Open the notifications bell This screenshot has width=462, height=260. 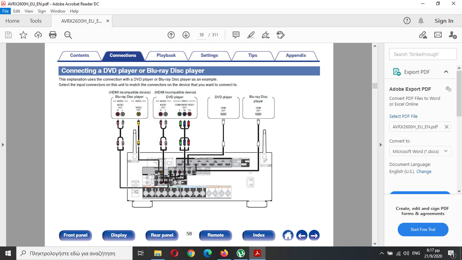tap(421, 21)
